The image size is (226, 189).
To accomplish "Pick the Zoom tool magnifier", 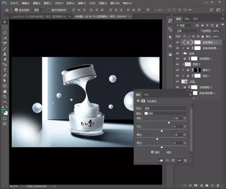I will coord(5,96).
